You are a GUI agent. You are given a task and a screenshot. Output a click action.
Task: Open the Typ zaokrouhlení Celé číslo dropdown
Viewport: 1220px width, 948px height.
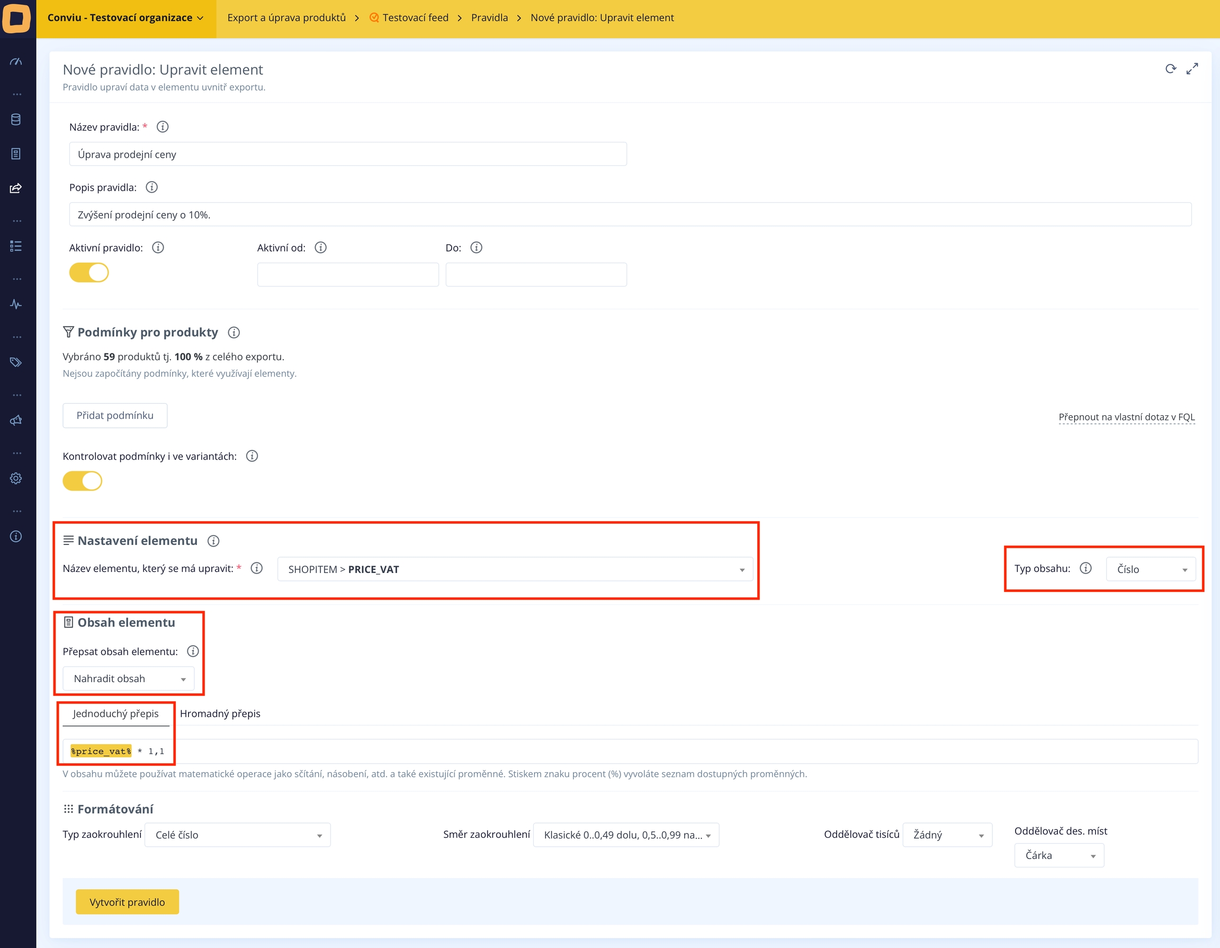[237, 835]
